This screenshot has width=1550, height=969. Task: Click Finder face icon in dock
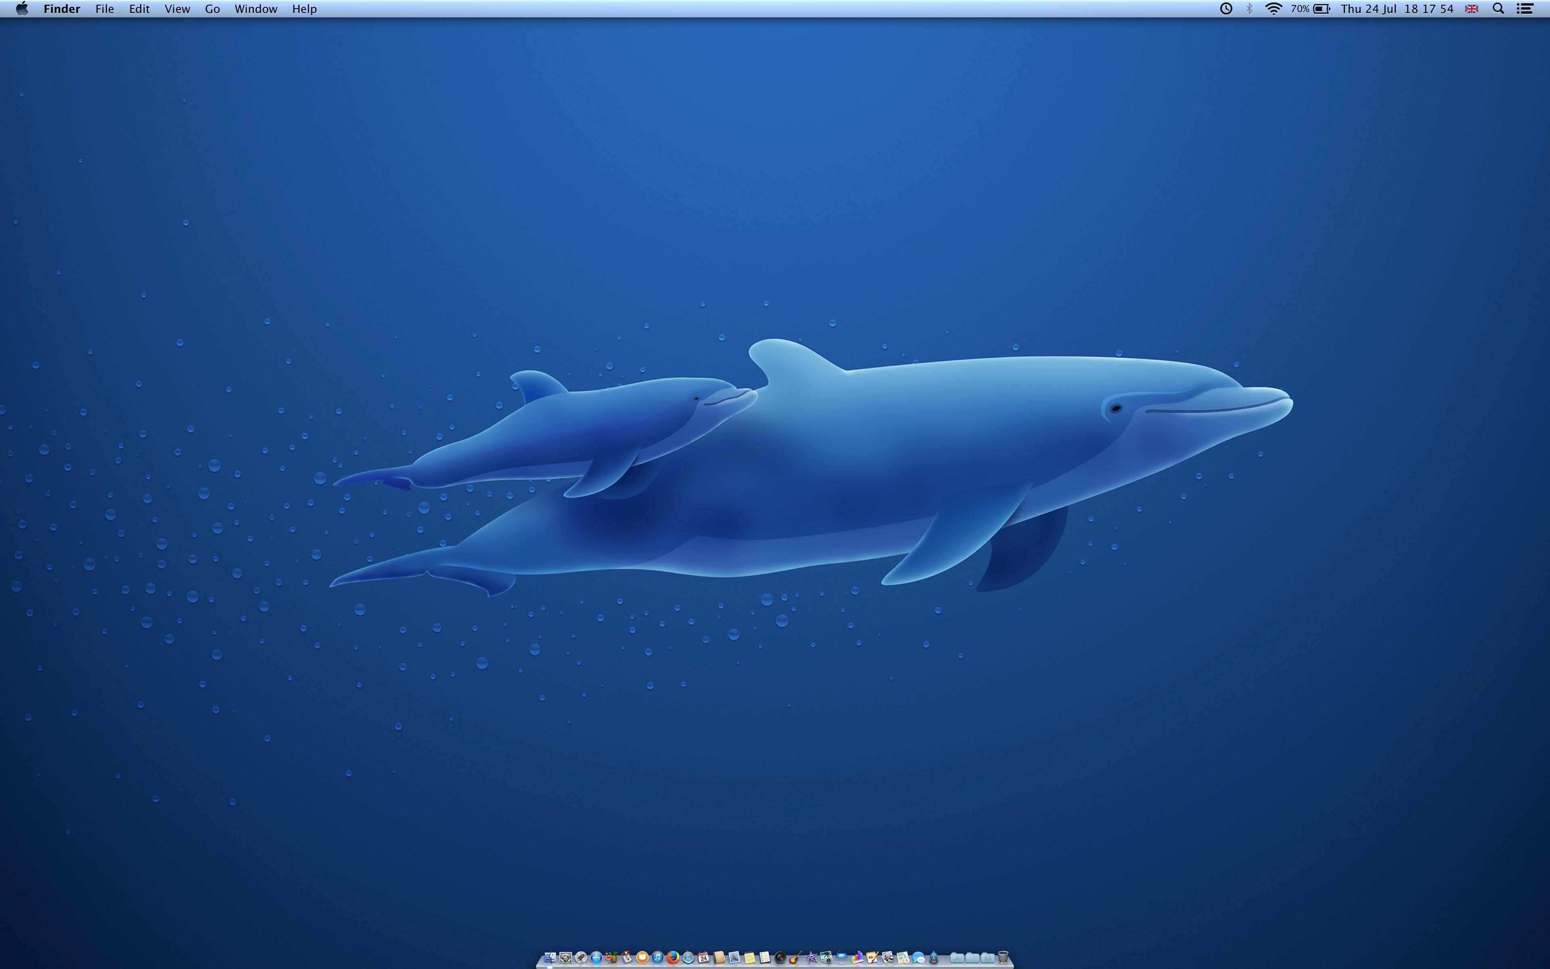[x=550, y=957]
